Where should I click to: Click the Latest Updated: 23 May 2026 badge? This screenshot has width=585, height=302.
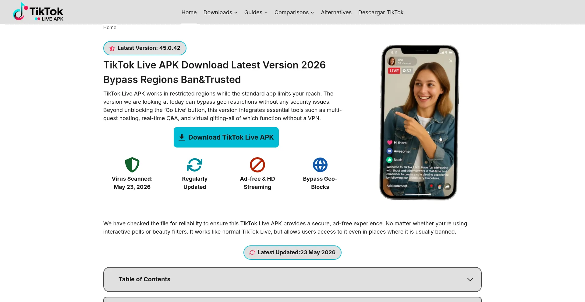coord(292,252)
